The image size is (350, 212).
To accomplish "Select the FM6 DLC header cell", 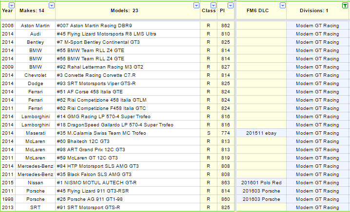I will click(x=261, y=11).
